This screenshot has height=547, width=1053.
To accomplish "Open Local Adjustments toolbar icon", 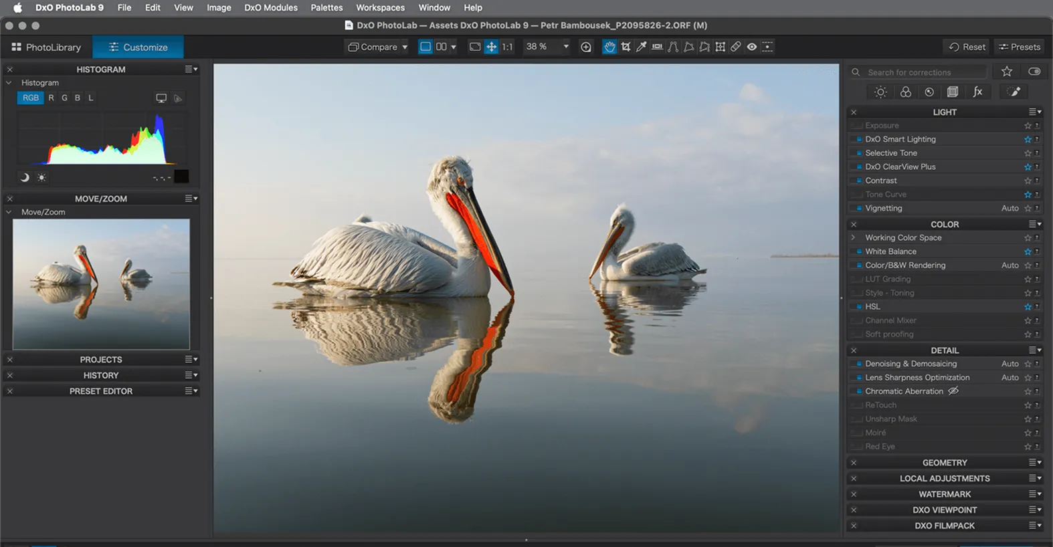I will pos(767,47).
